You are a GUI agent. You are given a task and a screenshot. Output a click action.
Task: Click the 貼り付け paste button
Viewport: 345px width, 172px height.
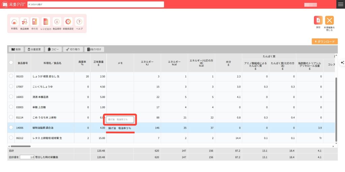pyautogui.click(x=94, y=49)
